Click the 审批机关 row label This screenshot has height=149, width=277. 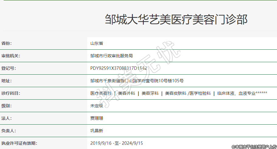click(x=11, y=56)
